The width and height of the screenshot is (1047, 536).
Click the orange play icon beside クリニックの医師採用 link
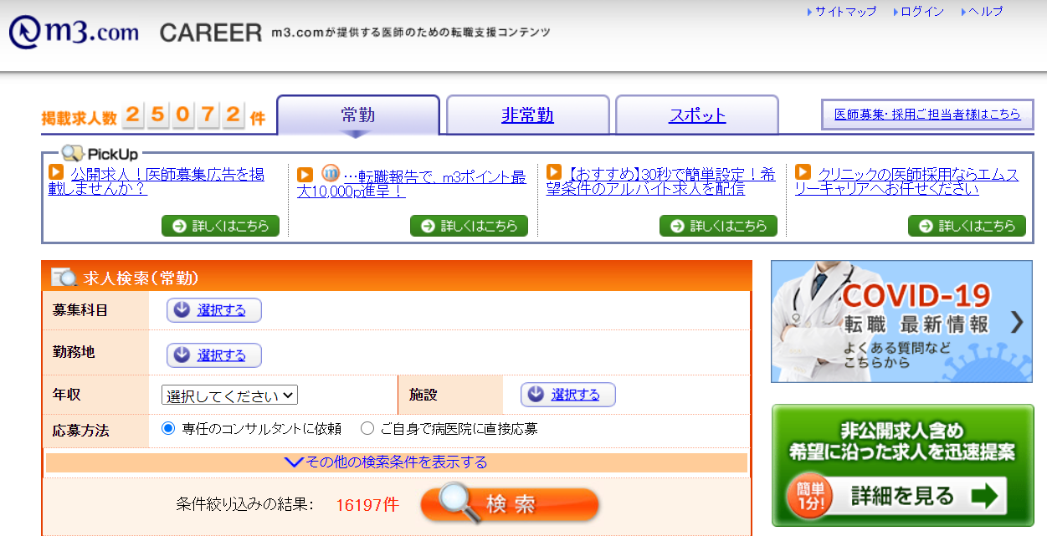pos(803,171)
